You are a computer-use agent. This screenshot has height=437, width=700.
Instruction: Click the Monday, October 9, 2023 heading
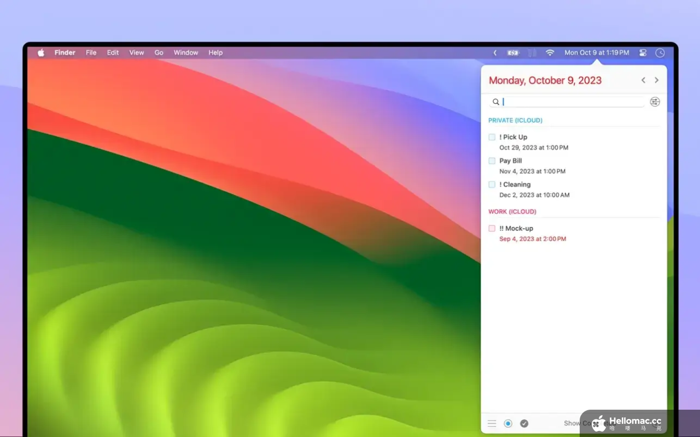[545, 80]
